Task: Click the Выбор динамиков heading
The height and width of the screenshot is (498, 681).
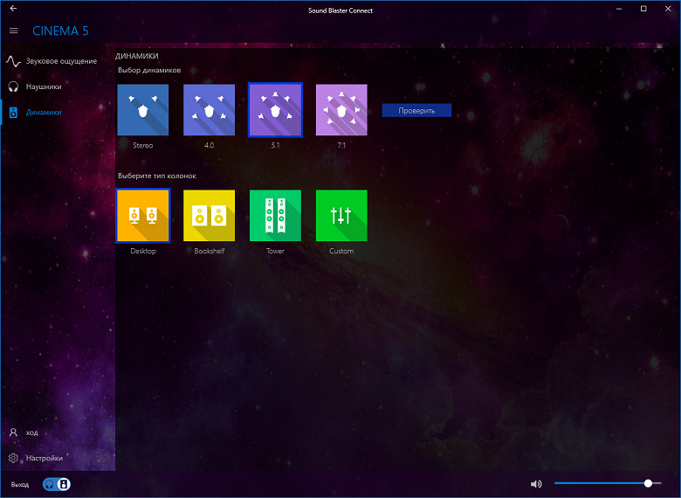Action: pyautogui.click(x=149, y=70)
